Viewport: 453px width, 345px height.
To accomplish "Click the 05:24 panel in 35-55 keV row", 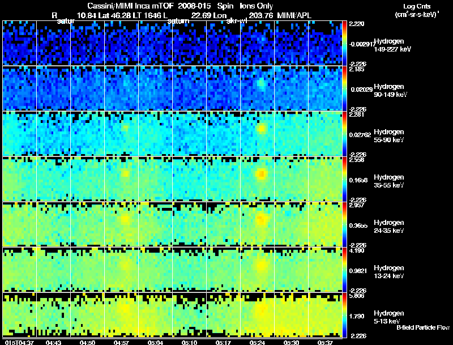I will [x=258, y=179].
